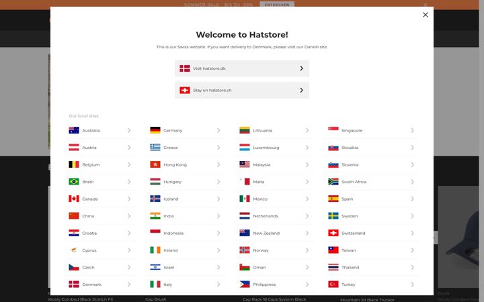Open Mountain 3d Black Trucker product
Image resolution: width=484 pixels, height=302 pixels.
[367, 299]
